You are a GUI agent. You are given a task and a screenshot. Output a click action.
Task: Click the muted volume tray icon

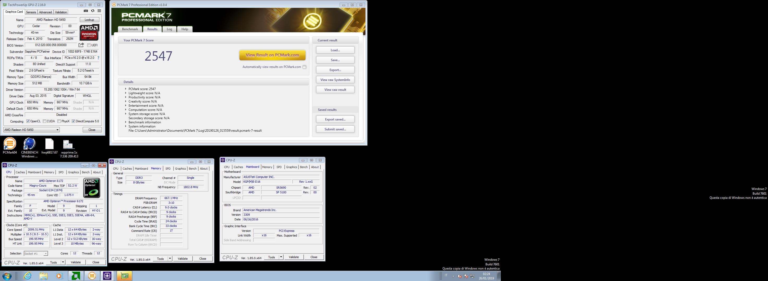tap(459, 276)
